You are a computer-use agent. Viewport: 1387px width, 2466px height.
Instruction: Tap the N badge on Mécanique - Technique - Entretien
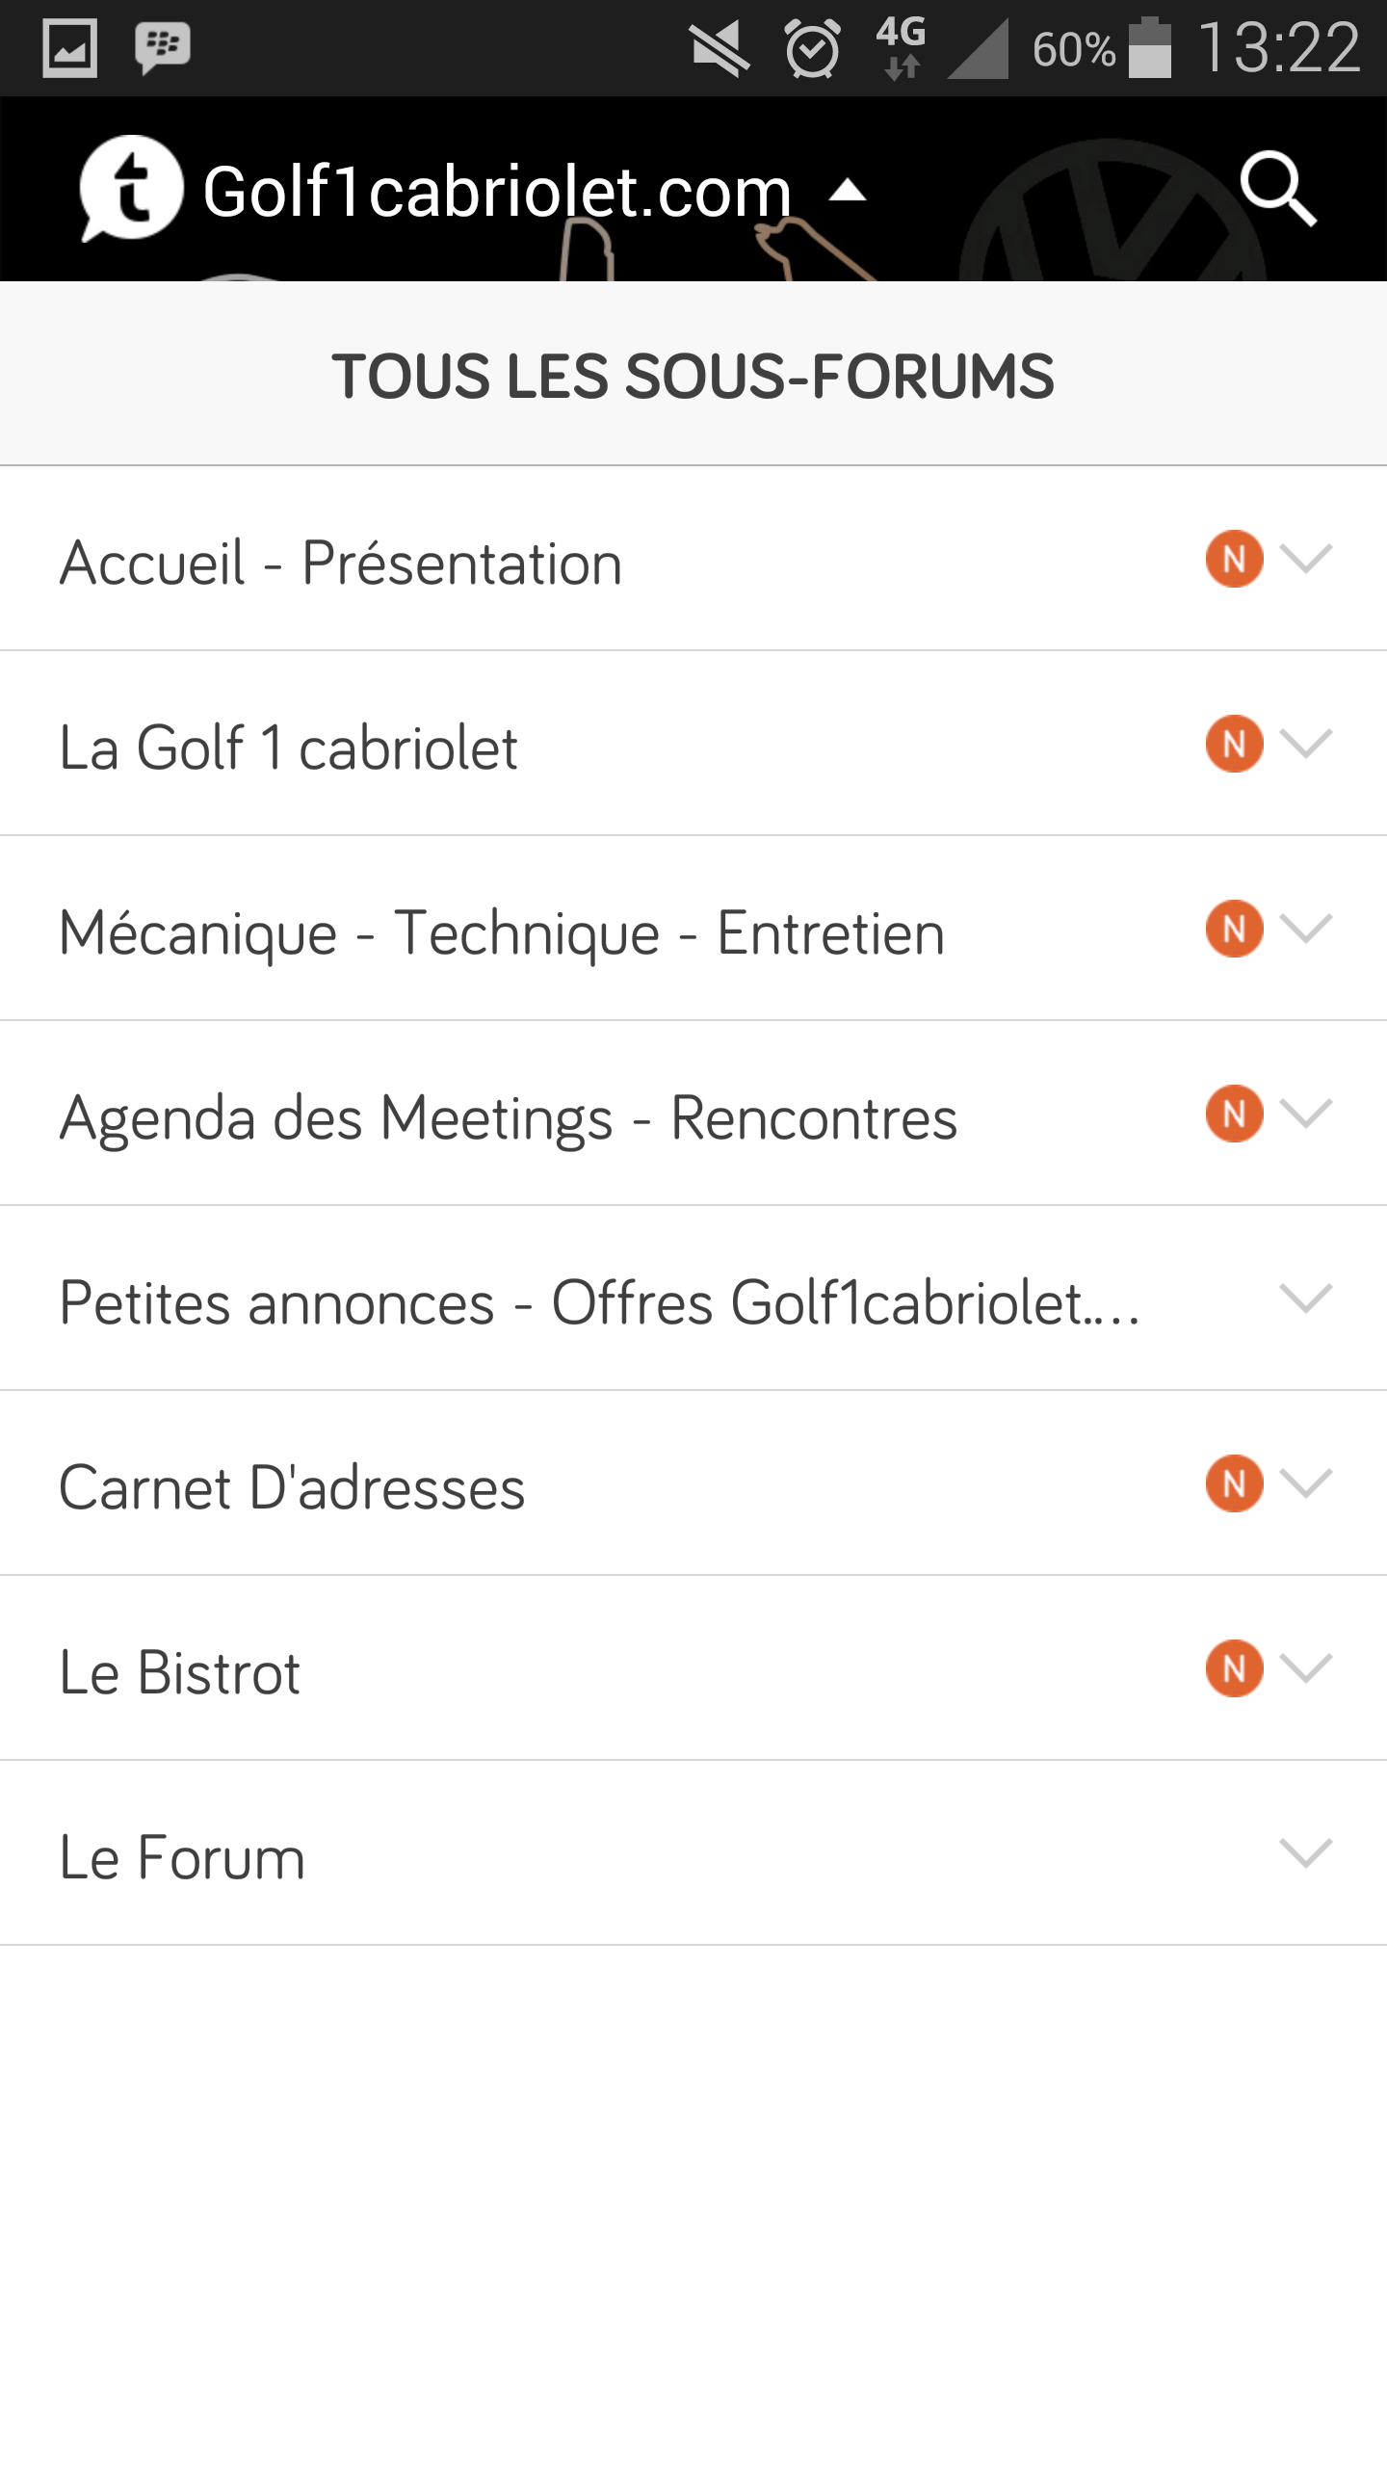pos(1234,929)
